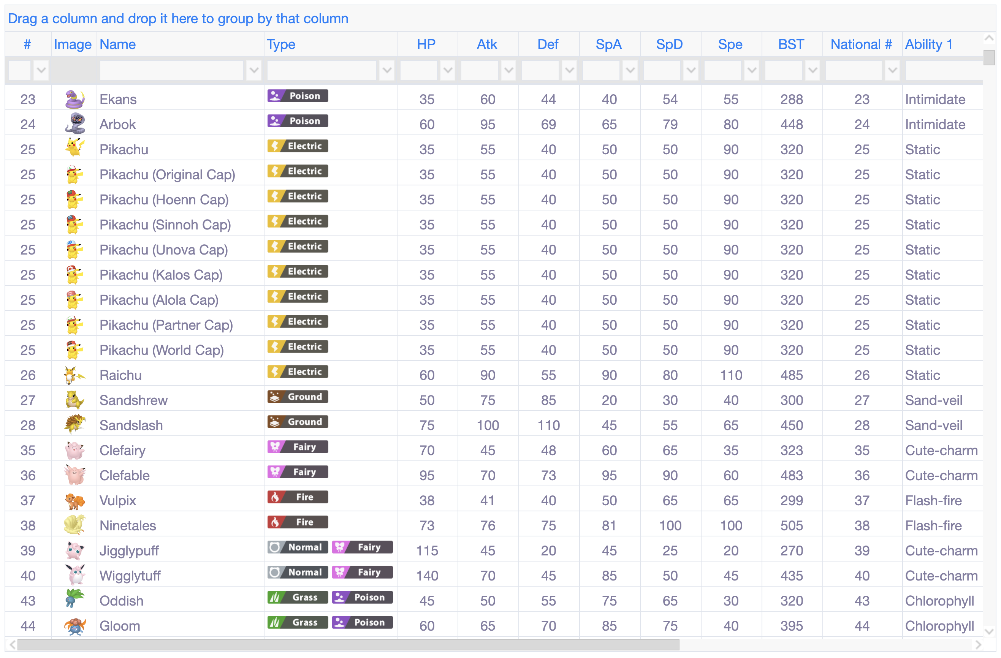Click the Clefable sprite image
The height and width of the screenshot is (658, 1001).
[75, 475]
